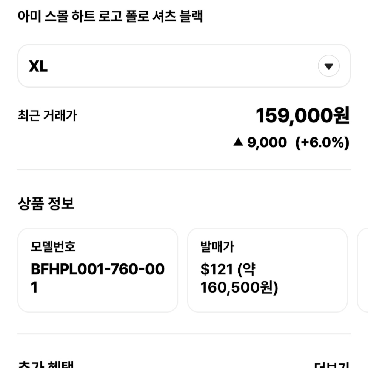The height and width of the screenshot is (368, 368).
Task: Open the 더보기 link for benefits
Action: pyautogui.click(x=332, y=365)
